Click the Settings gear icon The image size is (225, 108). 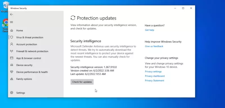click(x=12, y=93)
